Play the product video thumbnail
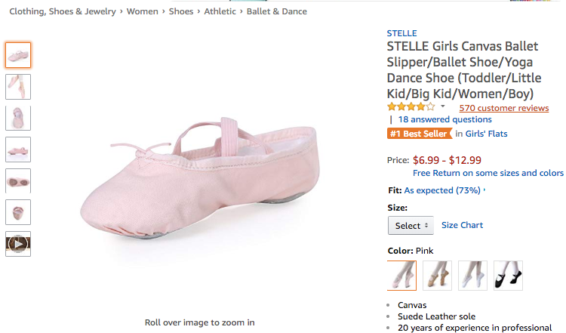The height and width of the screenshot is (333, 566). pos(18,243)
